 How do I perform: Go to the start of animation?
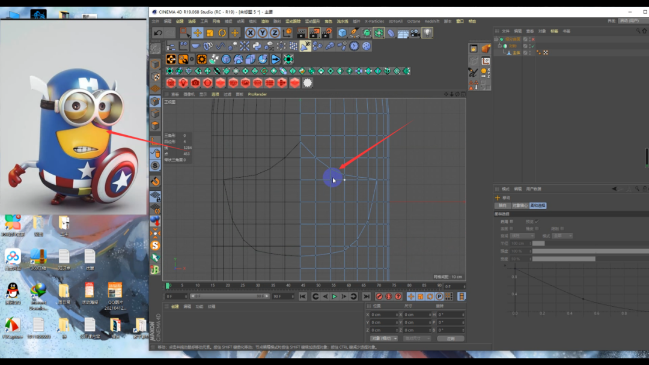[302, 297]
